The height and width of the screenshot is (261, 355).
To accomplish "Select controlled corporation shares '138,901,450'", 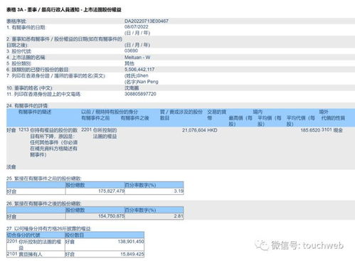I will [131, 241].
